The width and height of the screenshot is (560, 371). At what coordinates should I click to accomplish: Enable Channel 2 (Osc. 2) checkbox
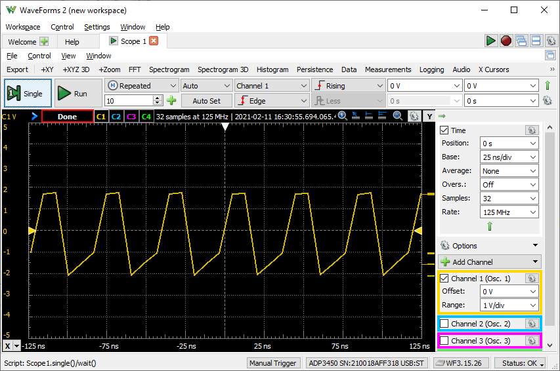(444, 324)
